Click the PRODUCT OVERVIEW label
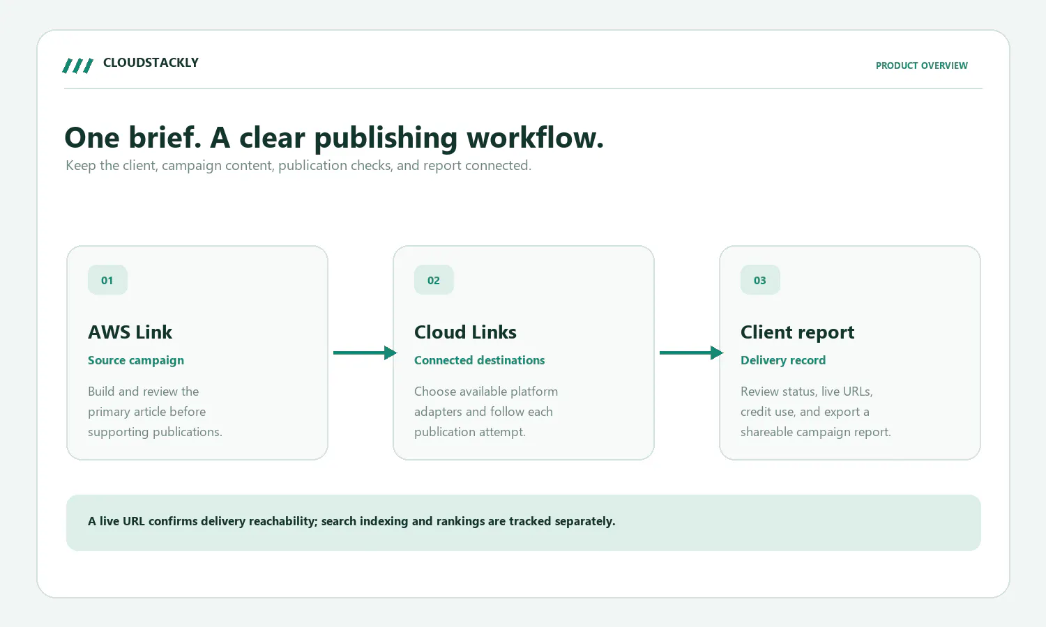This screenshot has height=627, width=1046. point(921,65)
